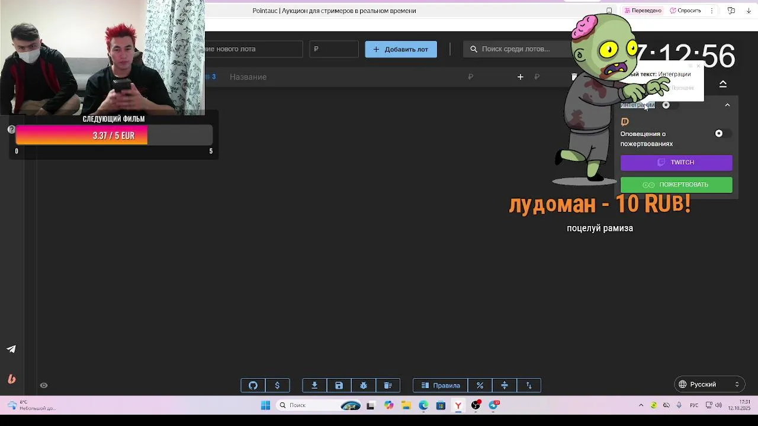Click the dollar sign support icon
The image size is (758, 426).
point(277,385)
